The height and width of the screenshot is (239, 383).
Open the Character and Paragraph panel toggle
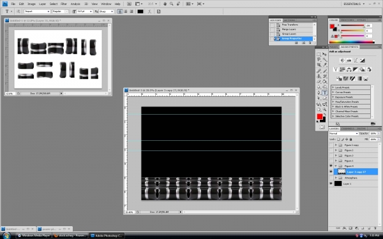[x=158, y=11]
